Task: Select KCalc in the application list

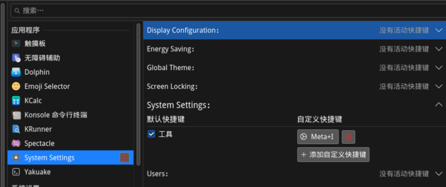Action: [x=71, y=100]
